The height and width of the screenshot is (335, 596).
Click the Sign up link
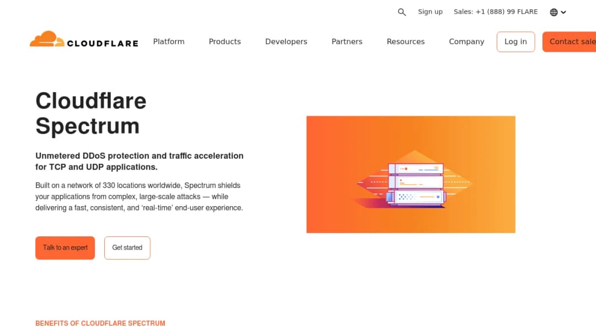coord(430,12)
